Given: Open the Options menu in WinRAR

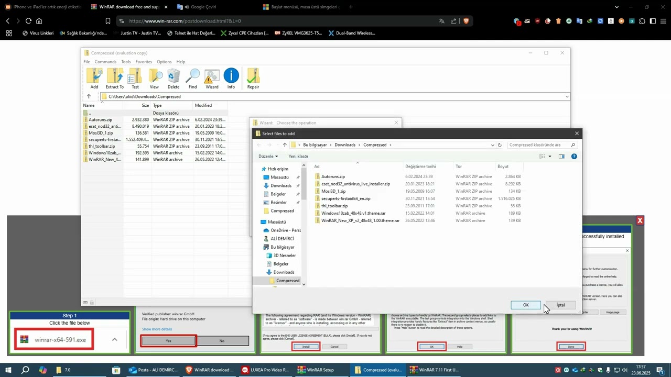Looking at the screenshot, I should tap(164, 62).
